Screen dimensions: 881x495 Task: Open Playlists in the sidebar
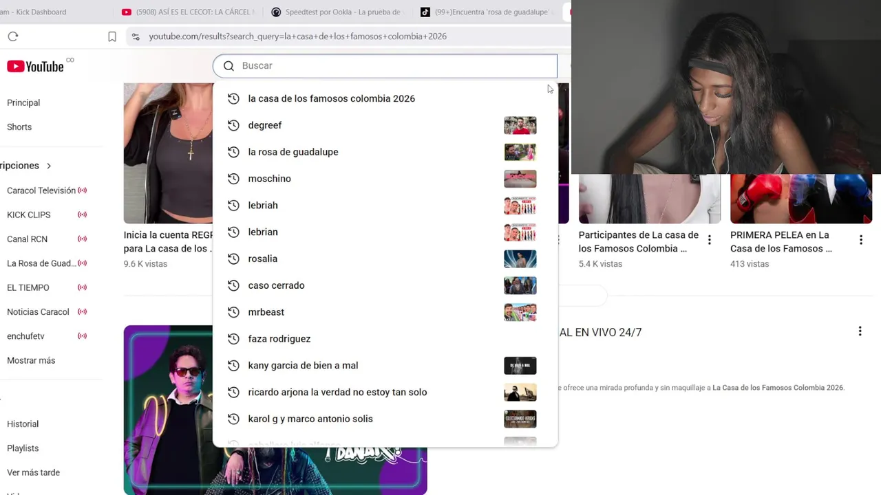pos(23,448)
